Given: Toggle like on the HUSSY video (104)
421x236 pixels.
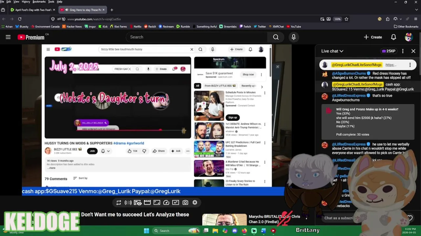Looking at the screenshot, I should 133,151.
